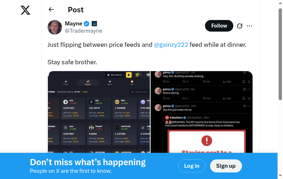Click the page vertical scrollbar
The height and width of the screenshot is (179, 283).
(280, 54)
